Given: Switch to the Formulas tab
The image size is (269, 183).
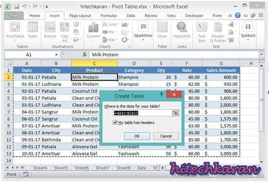Looking at the screenshot, I should [x=108, y=16].
